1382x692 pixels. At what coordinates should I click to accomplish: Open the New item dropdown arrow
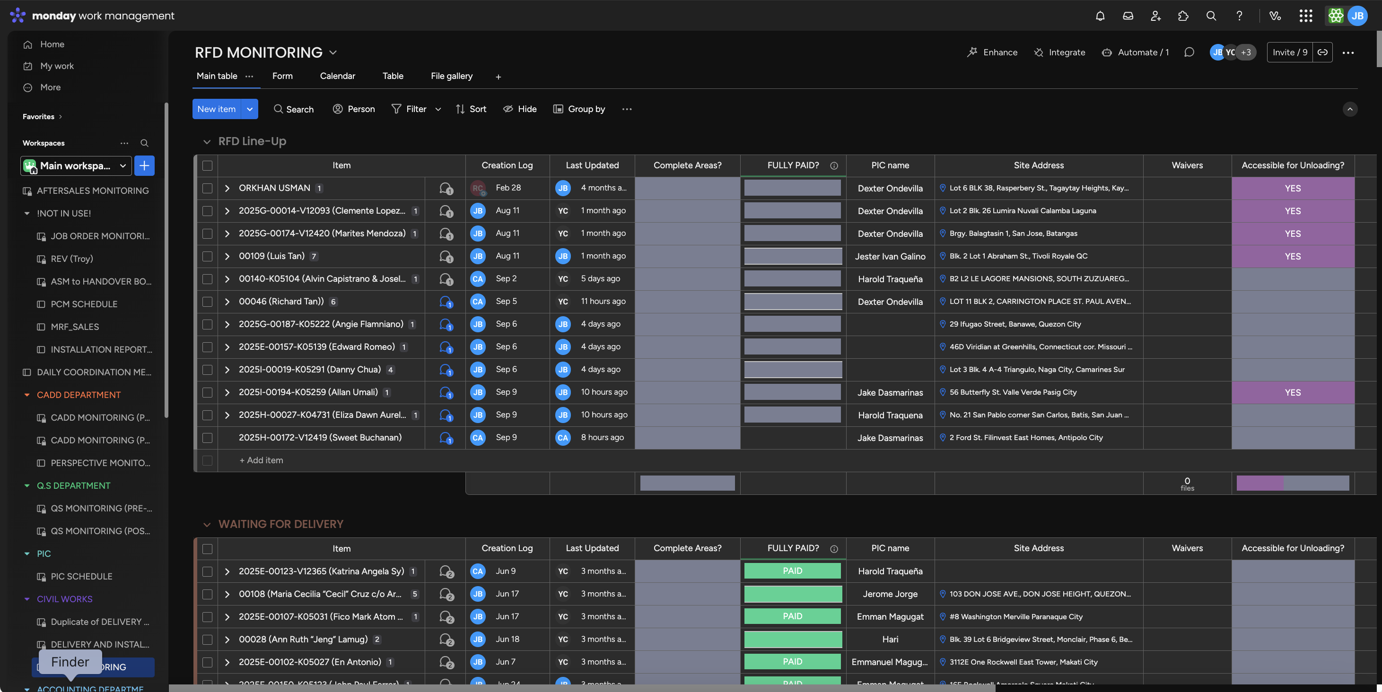pos(249,109)
